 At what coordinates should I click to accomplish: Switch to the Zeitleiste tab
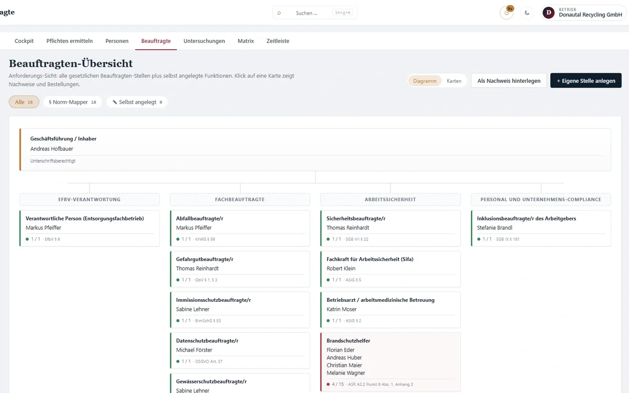(x=278, y=41)
